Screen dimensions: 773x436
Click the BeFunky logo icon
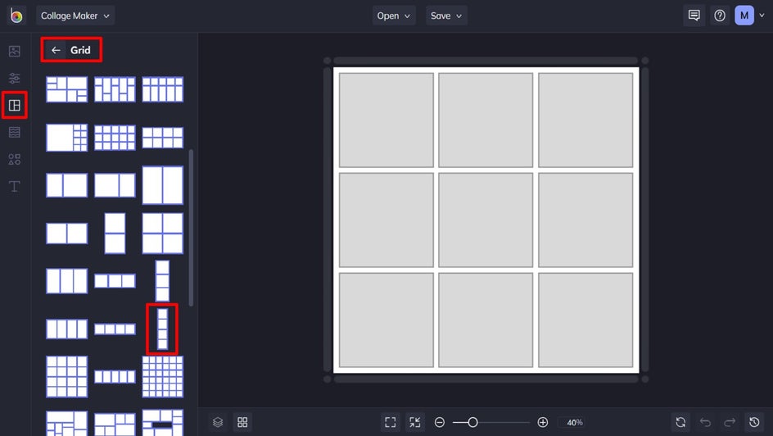click(x=16, y=16)
